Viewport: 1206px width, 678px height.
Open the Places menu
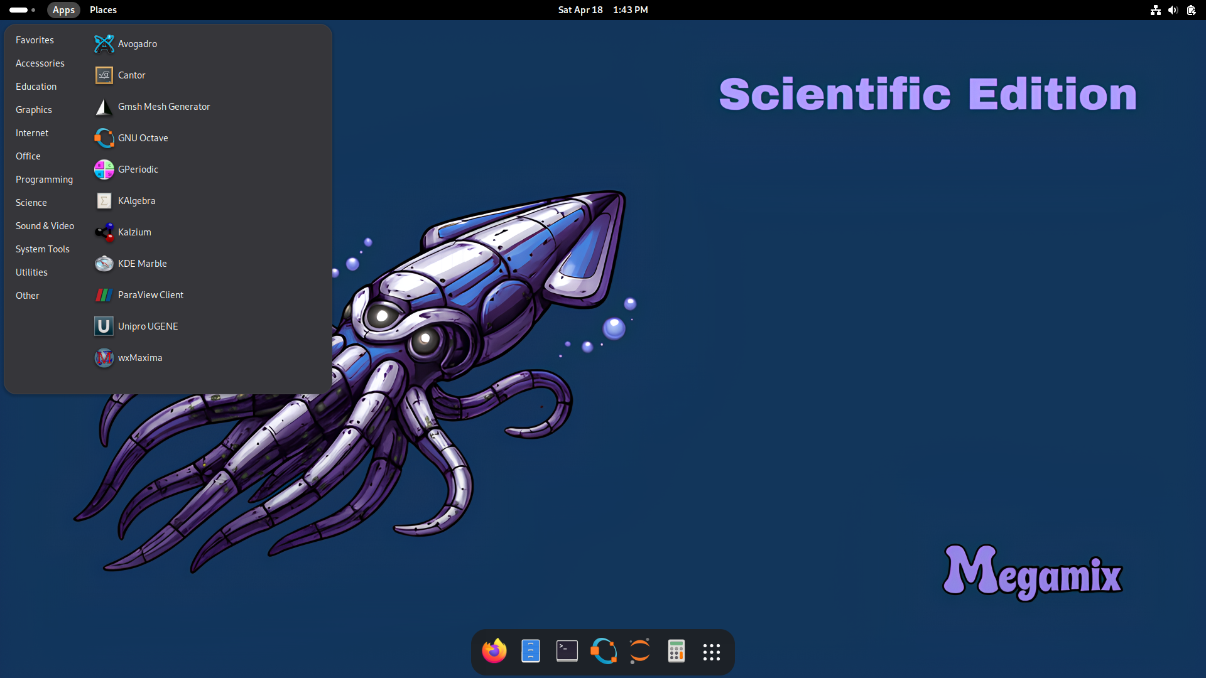tap(103, 9)
